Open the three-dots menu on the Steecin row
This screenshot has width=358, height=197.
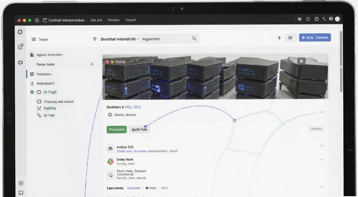click(321, 112)
